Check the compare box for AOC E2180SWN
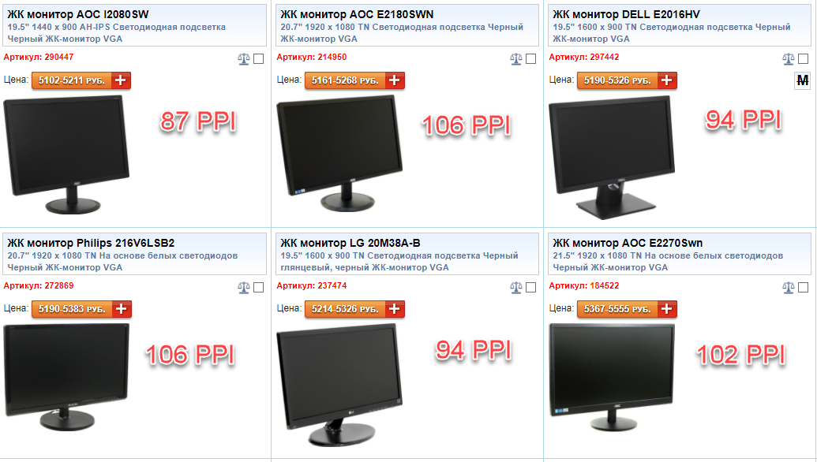Screen dimensions: 817x462 coord(531,59)
